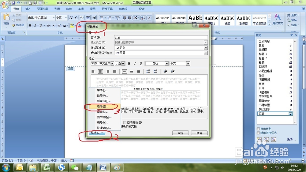Open the ribbon font name dropdown

coord(54,18)
